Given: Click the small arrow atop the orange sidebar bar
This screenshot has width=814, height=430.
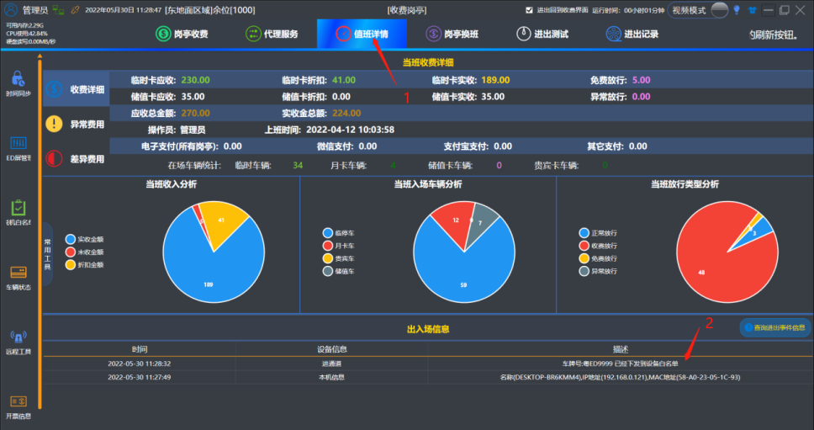Looking at the screenshot, I should (40, 56).
